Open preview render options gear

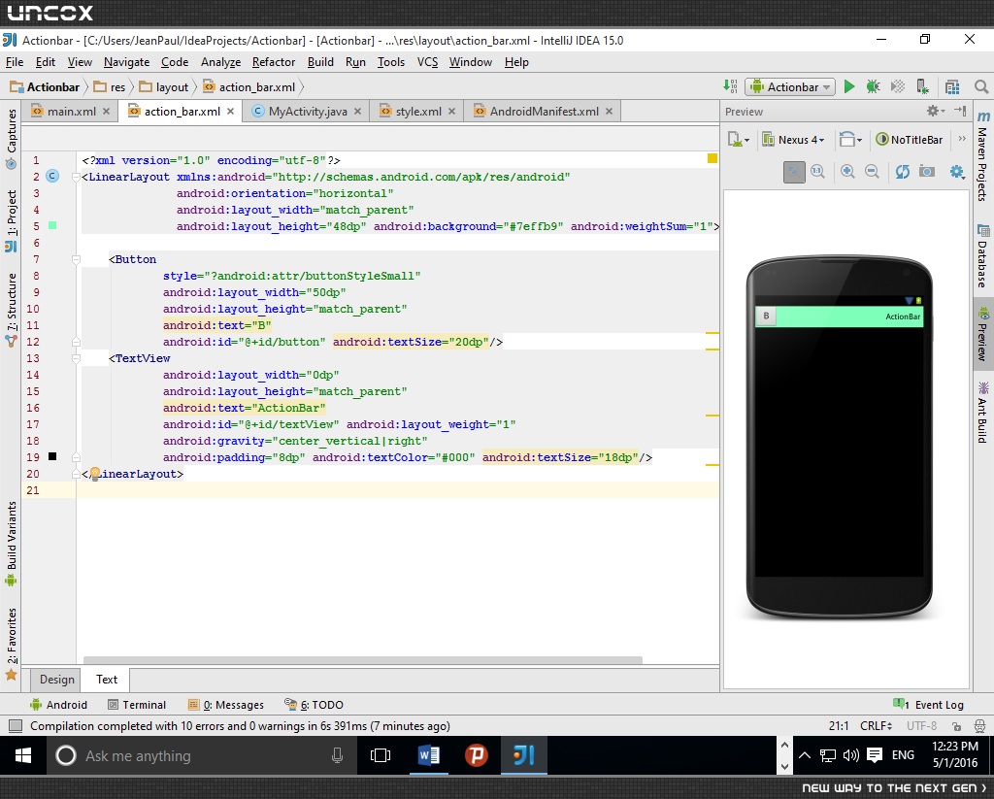click(957, 171)
